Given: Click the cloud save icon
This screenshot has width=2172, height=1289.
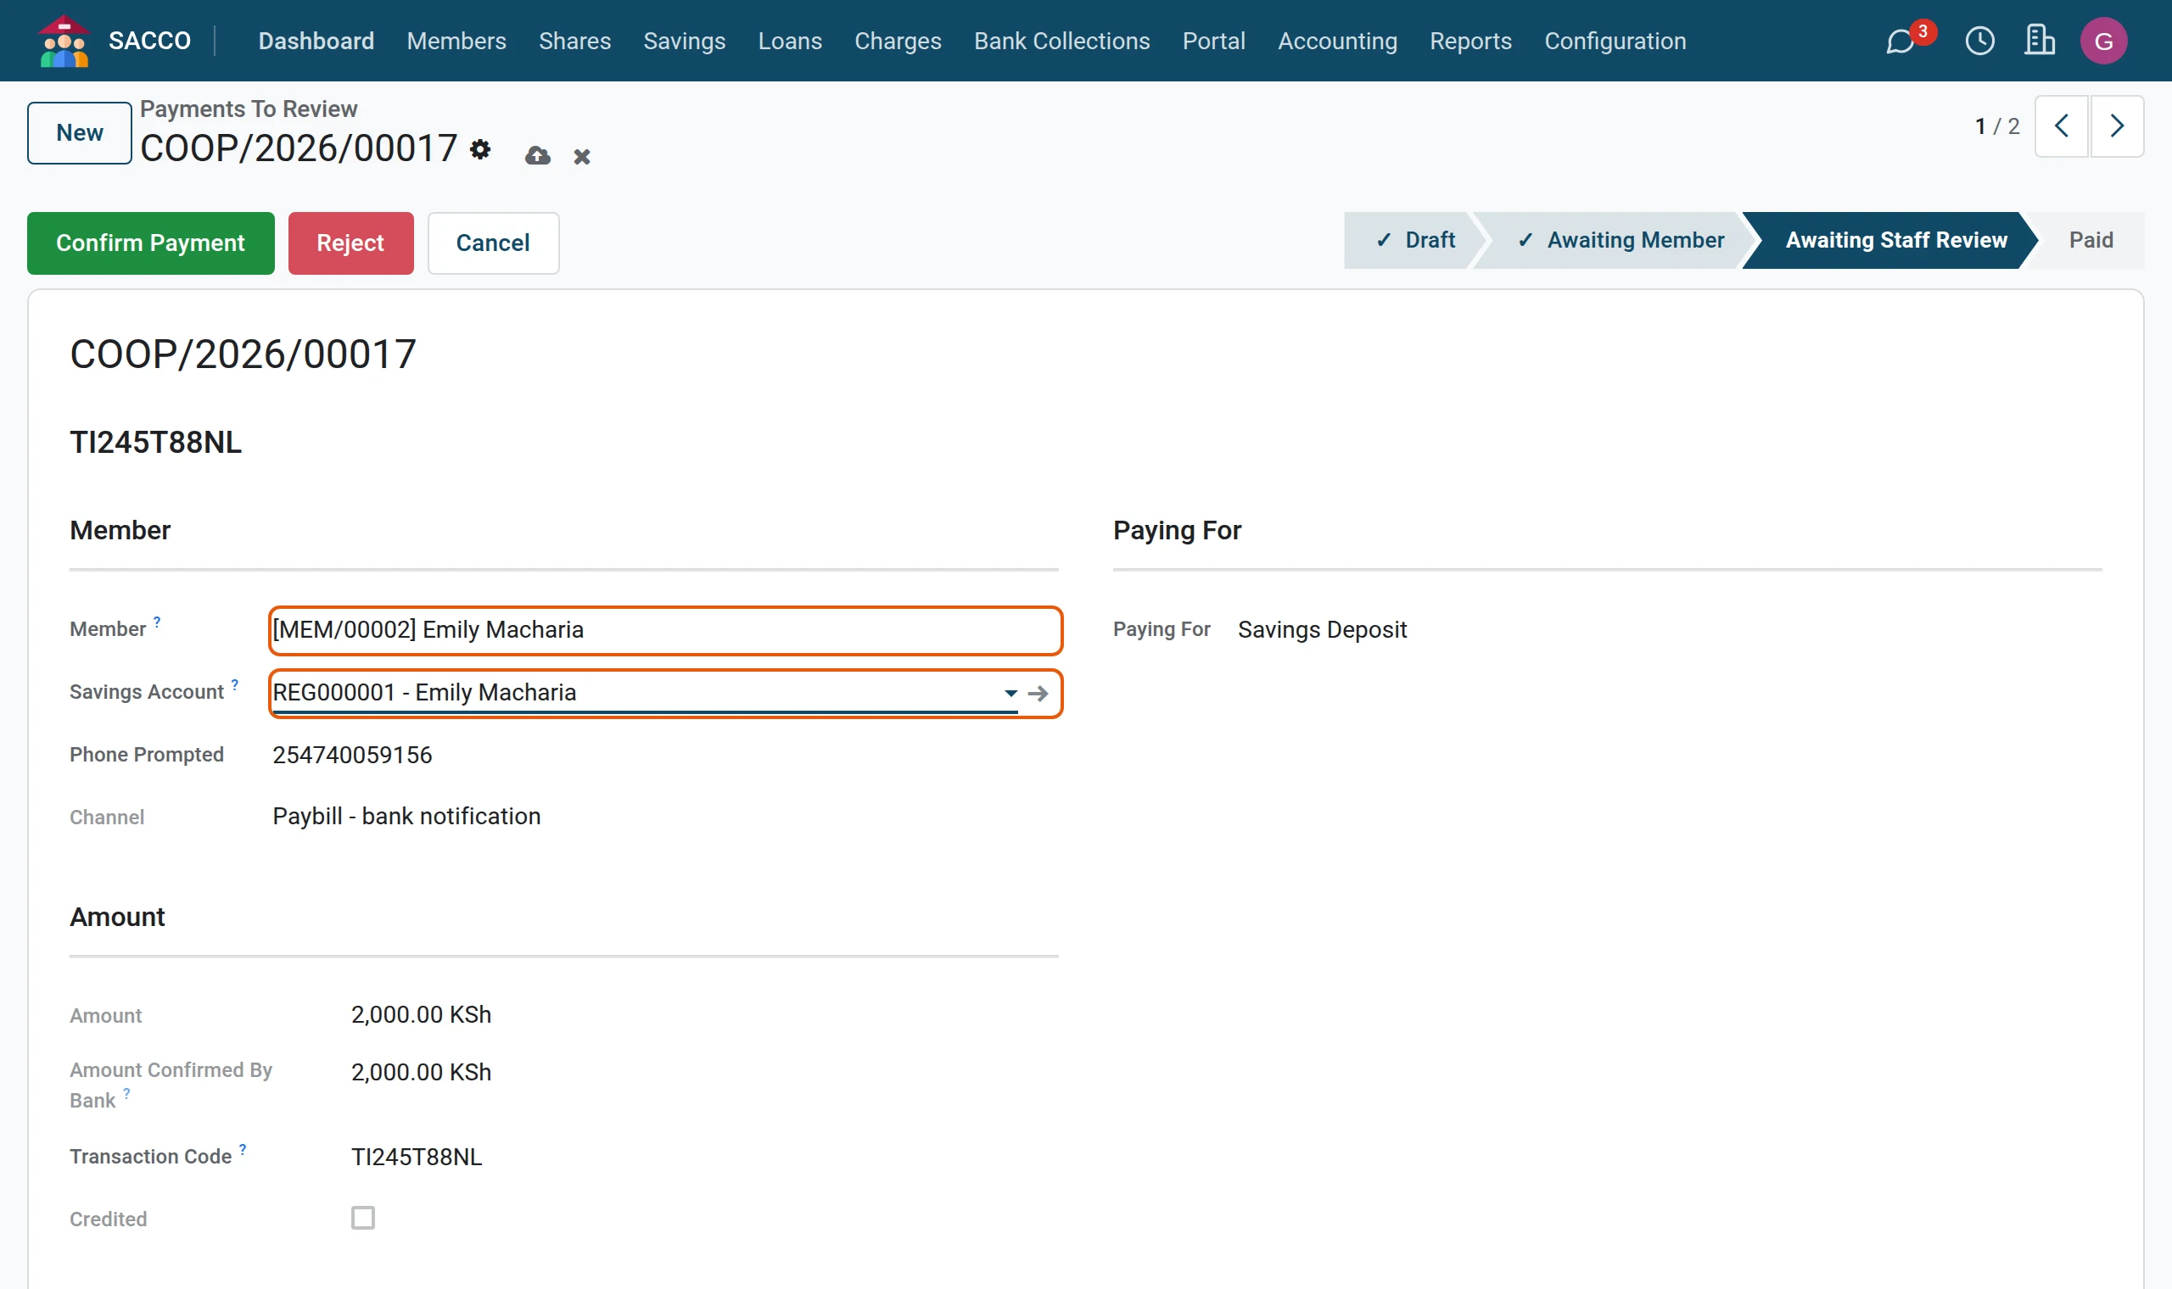Looking at the screenshot, I should [x=538, y=155].
